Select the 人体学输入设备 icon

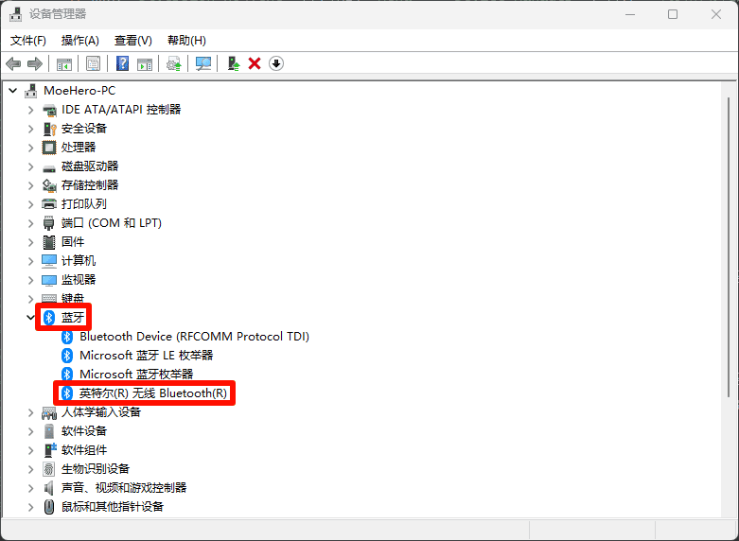click(x=49, y=412)
